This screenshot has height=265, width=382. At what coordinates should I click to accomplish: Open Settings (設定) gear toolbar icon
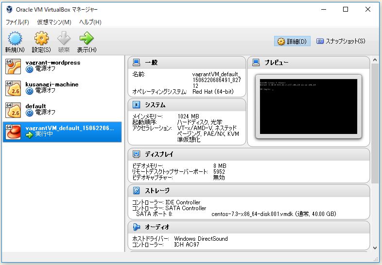pyautogui.click(x=41, y=38)
